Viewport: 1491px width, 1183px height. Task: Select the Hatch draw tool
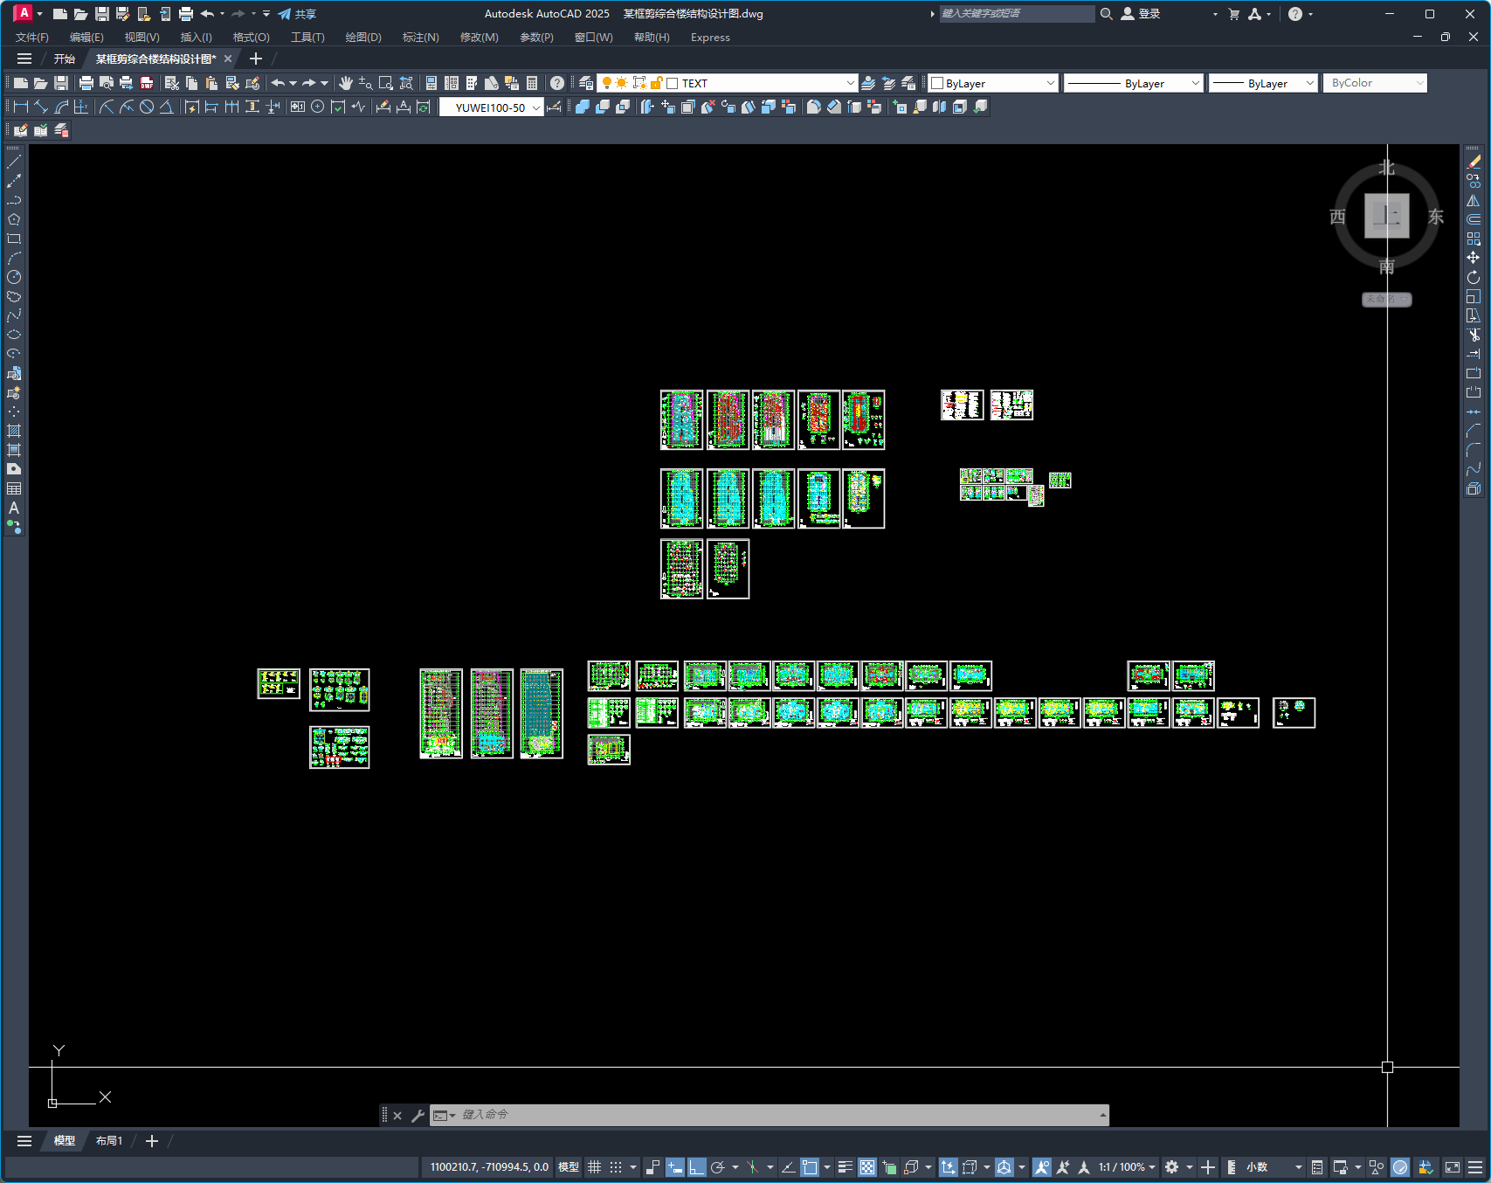point(14,431)
